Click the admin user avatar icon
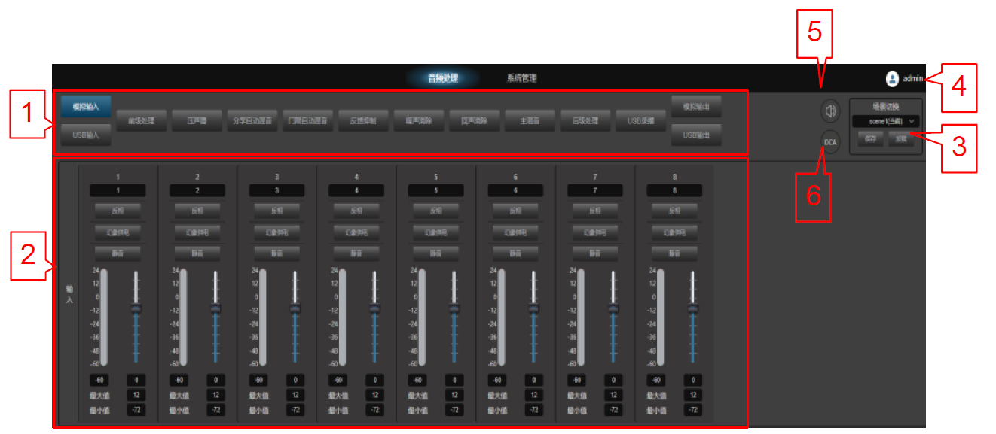This screenshot has height=434, width=996. [x=892, y=78]
